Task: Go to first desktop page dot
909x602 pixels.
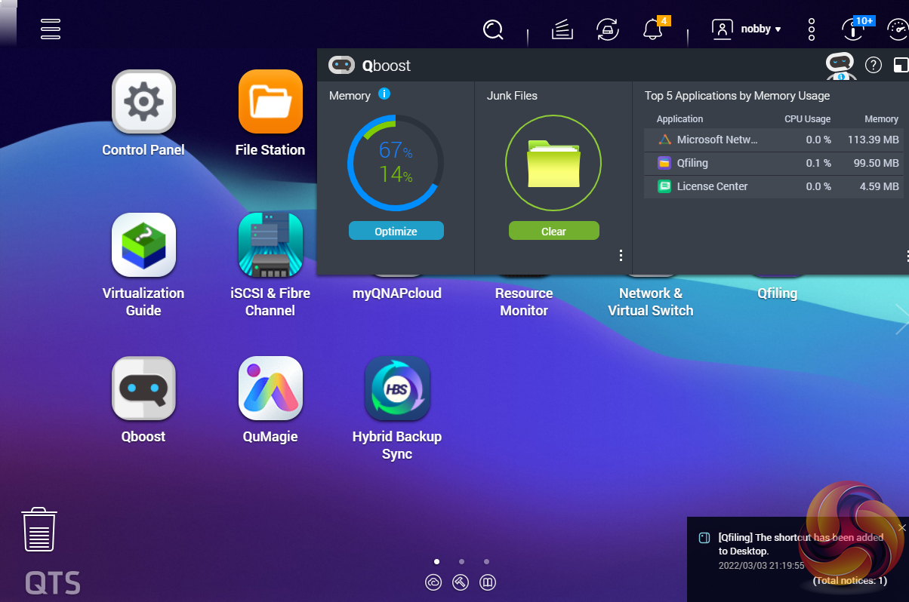Action: 436,561
